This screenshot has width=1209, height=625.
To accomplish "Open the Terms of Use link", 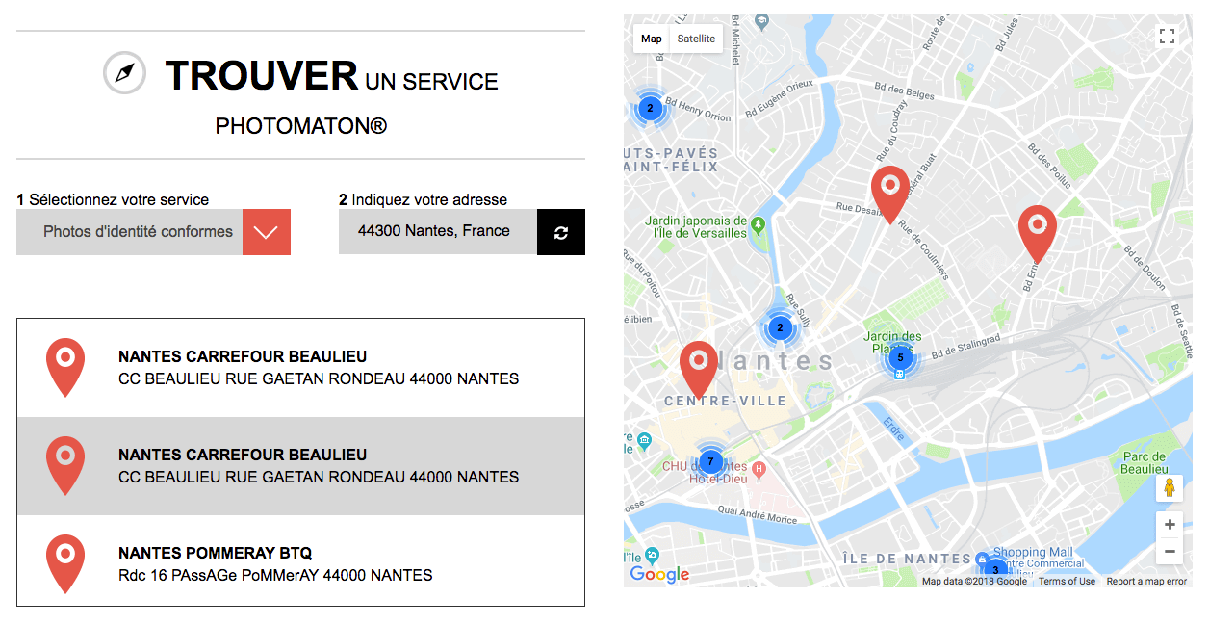I will point(1067,581).
